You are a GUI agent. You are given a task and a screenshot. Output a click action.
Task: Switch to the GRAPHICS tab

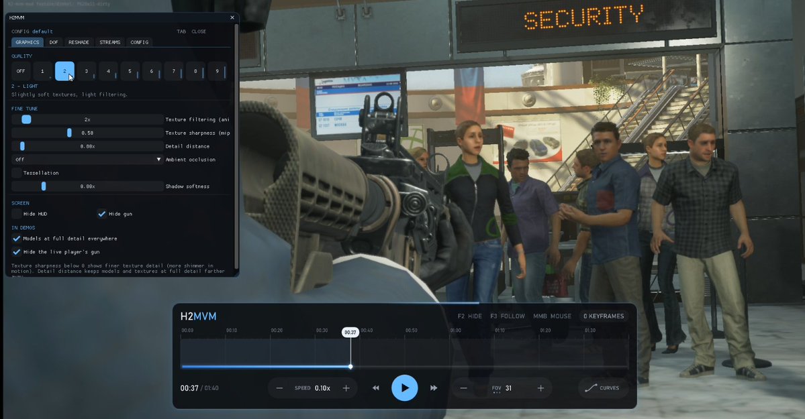(28, 42)
